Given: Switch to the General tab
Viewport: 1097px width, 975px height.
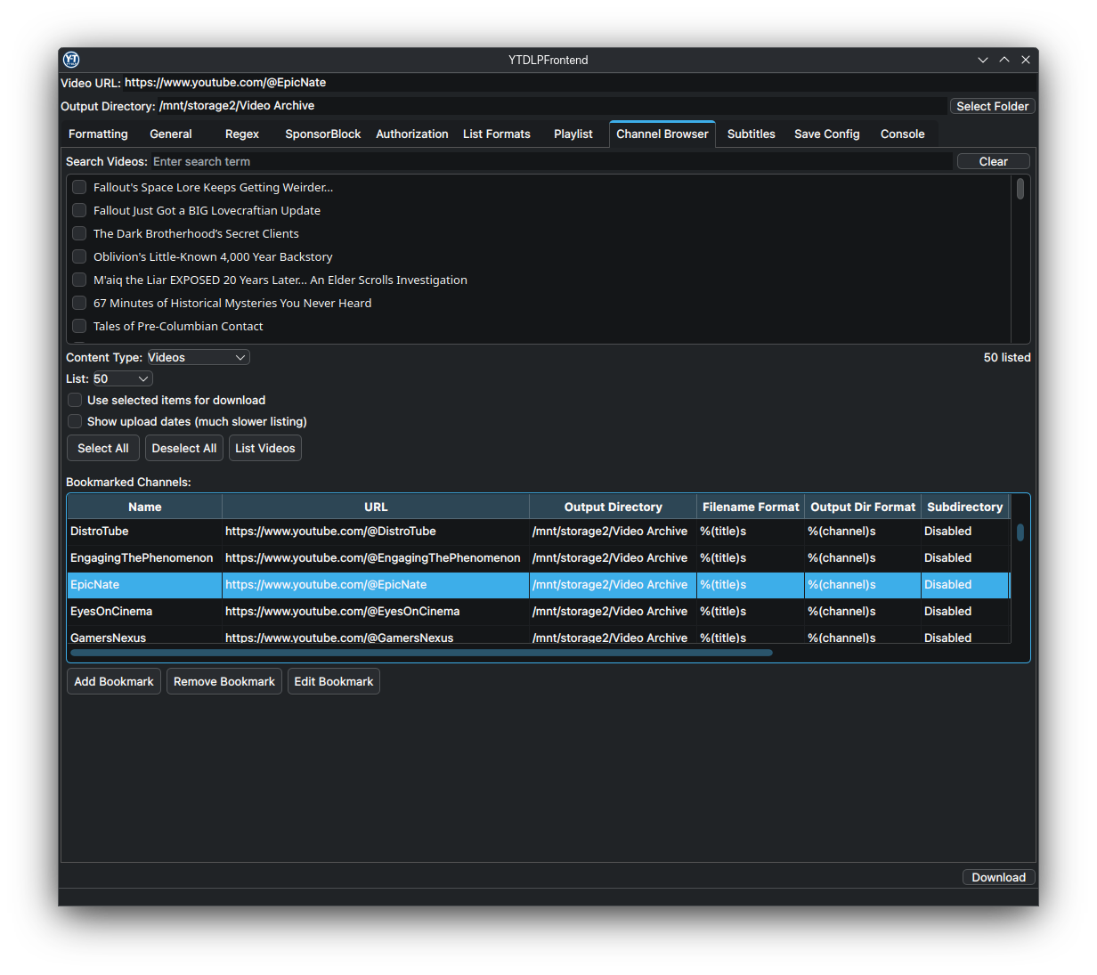Looking at the screenshot, I should (x=171, y=134).
